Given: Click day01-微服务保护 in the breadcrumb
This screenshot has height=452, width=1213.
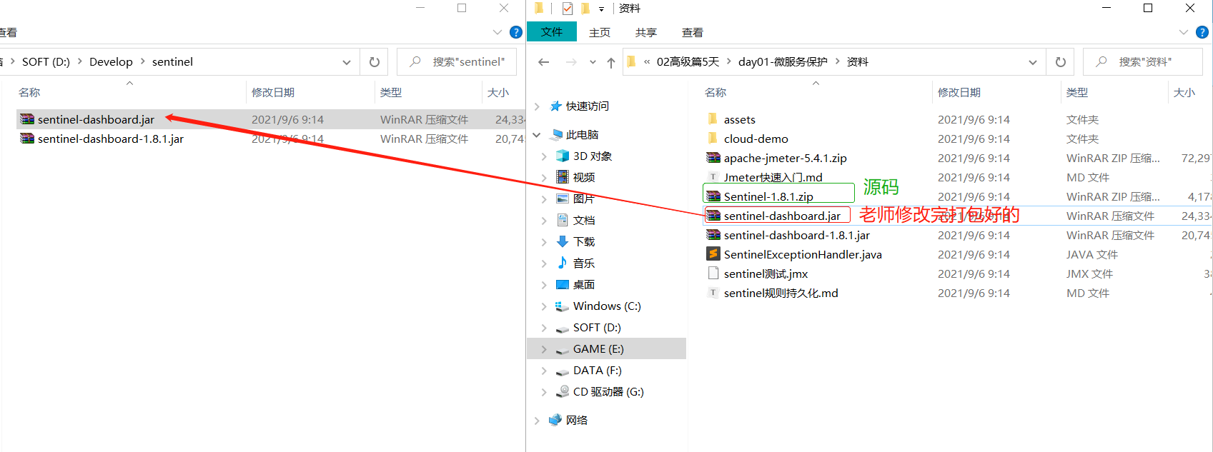Looking at the screenshot, I should (783, 62).
